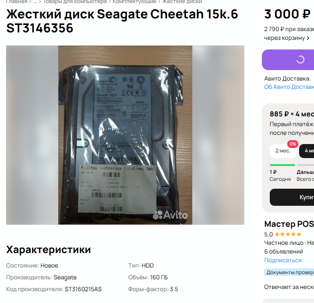Image resolution: width=314 pixels, height=303 pixels.
Task: Click green installment payment progress bar
Action: click(x=282, y=165)
